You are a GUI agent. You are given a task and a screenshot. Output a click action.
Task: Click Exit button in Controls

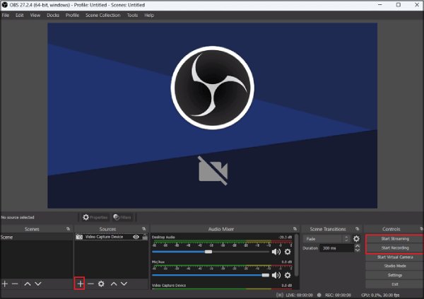point(395,284)
